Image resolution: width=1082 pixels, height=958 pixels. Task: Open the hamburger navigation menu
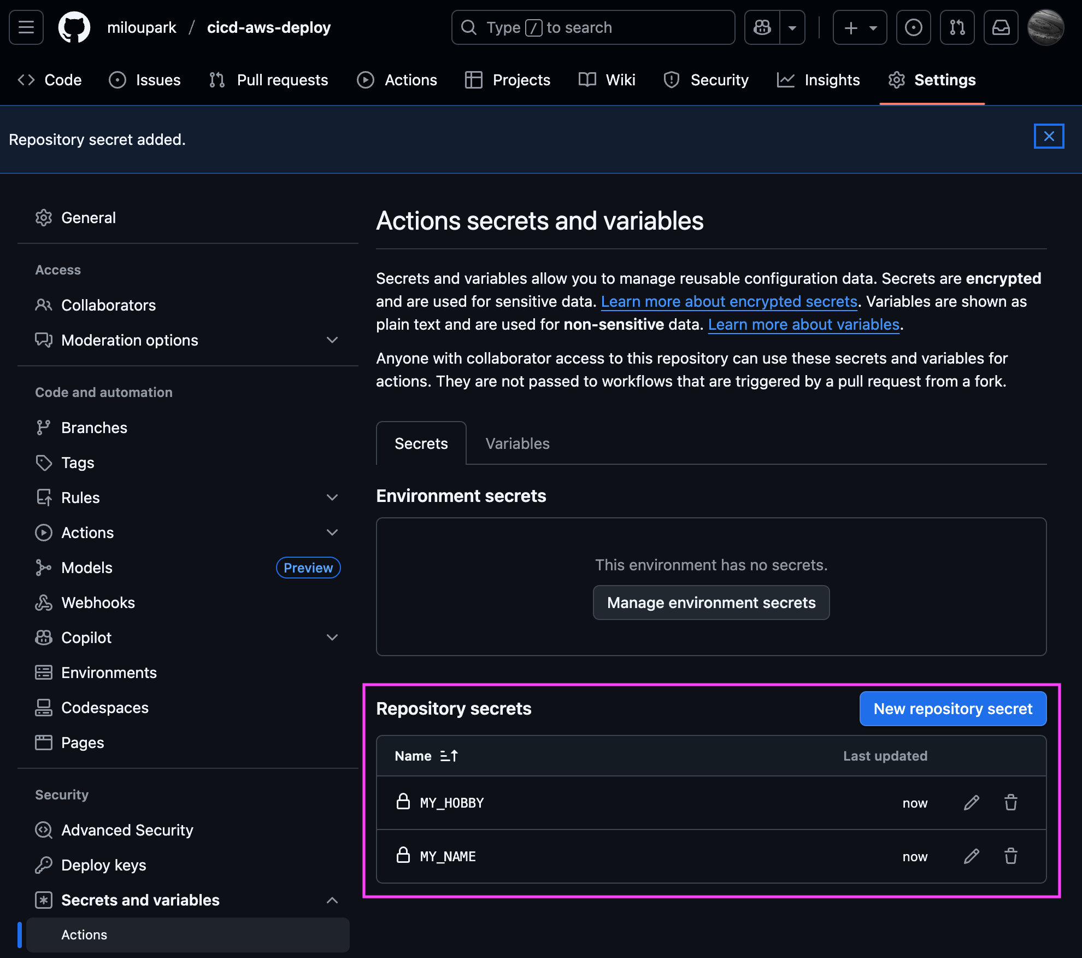pyautogui.click(x=26, y=27)
